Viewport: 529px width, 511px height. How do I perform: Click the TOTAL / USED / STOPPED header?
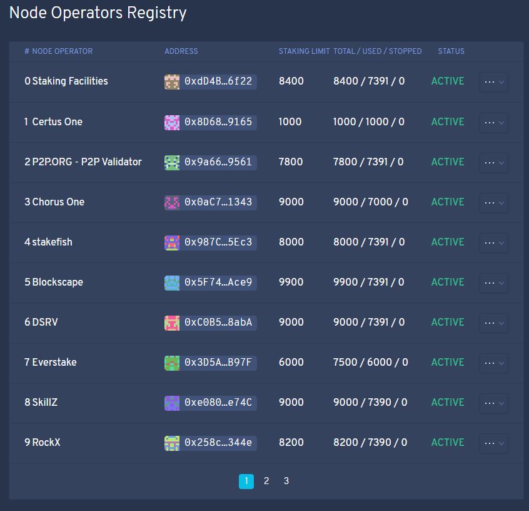pyautogui.click(x=378, y=51)
